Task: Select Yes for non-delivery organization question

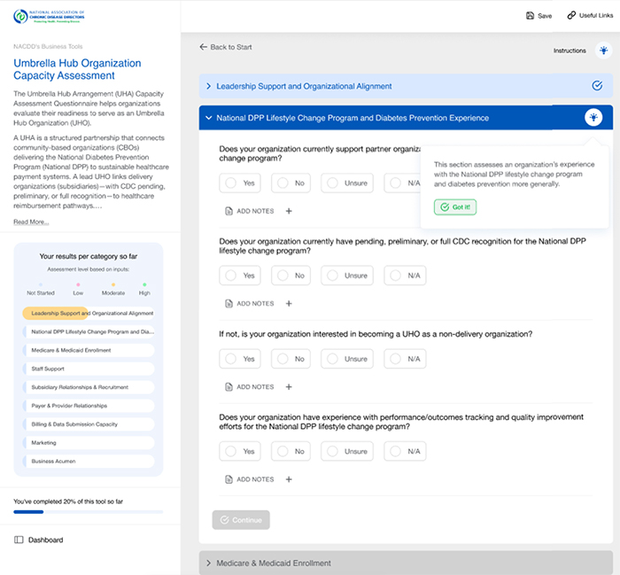Action: click(240, 359)
